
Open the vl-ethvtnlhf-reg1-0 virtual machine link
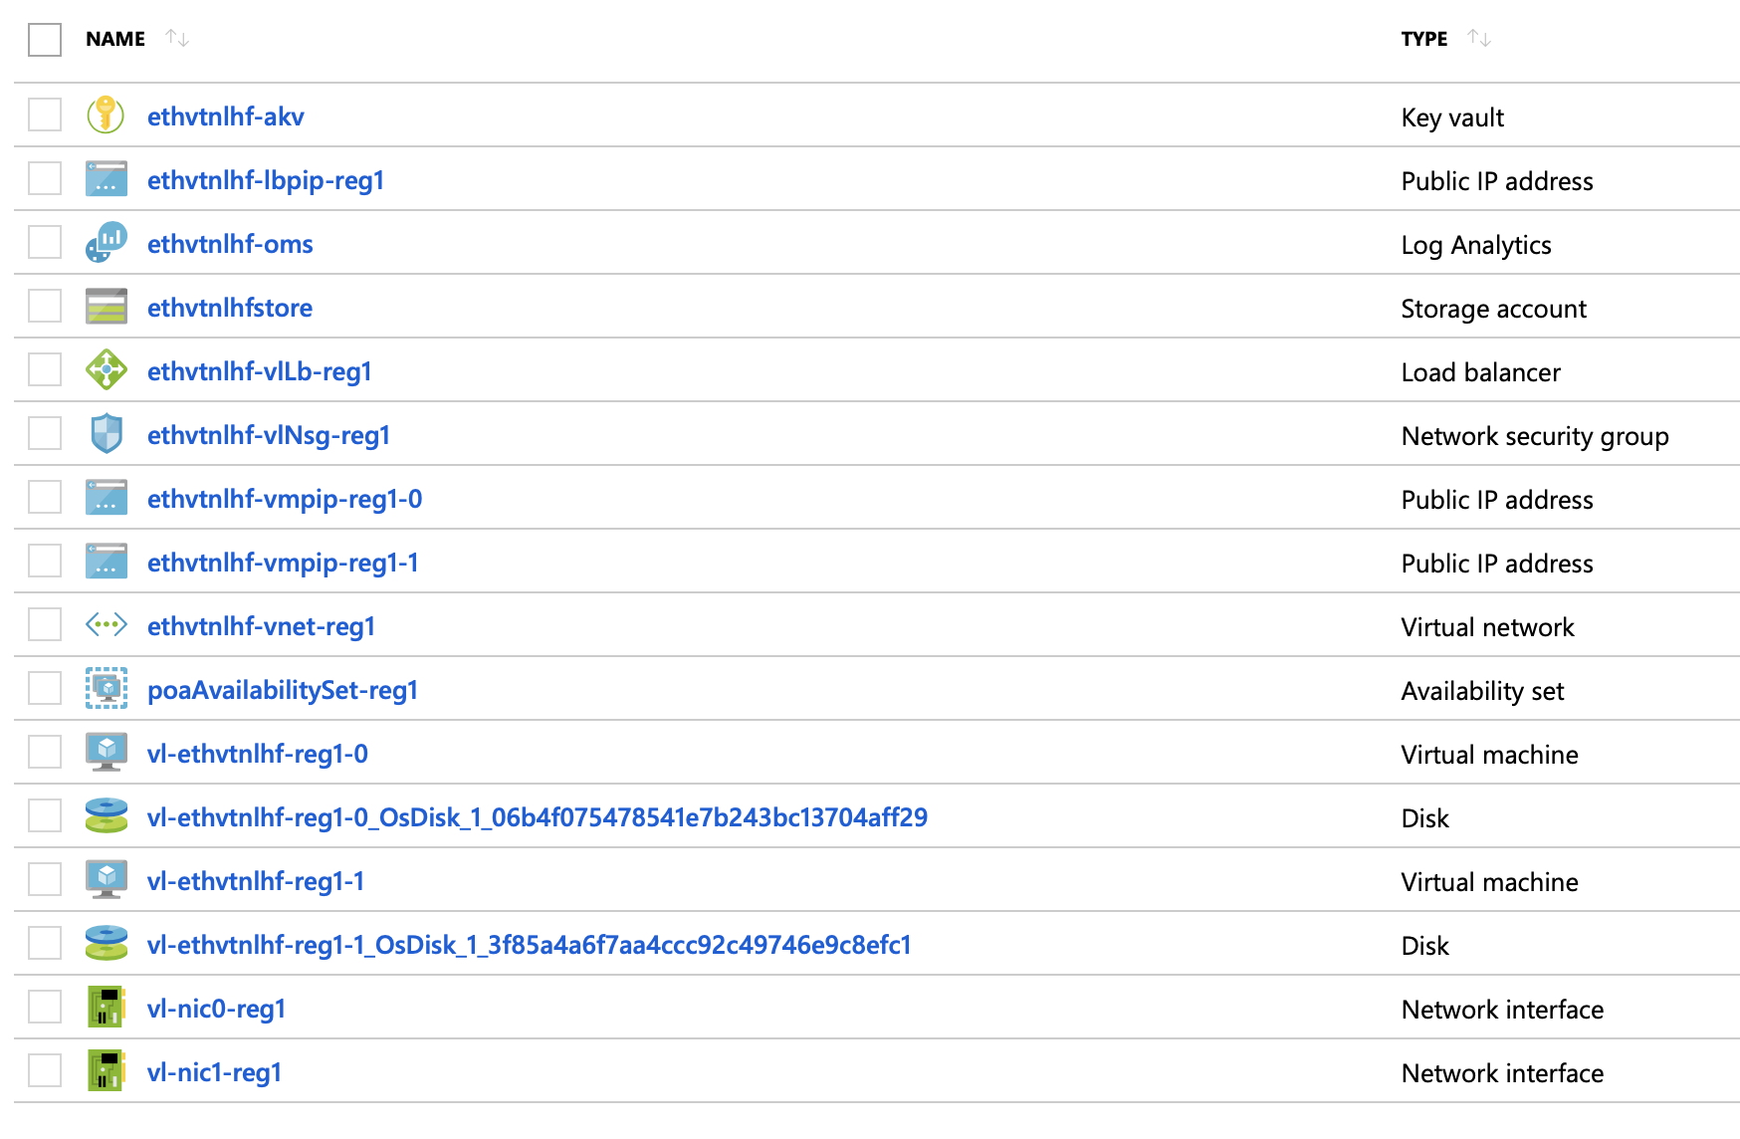[x=257, y=753]
